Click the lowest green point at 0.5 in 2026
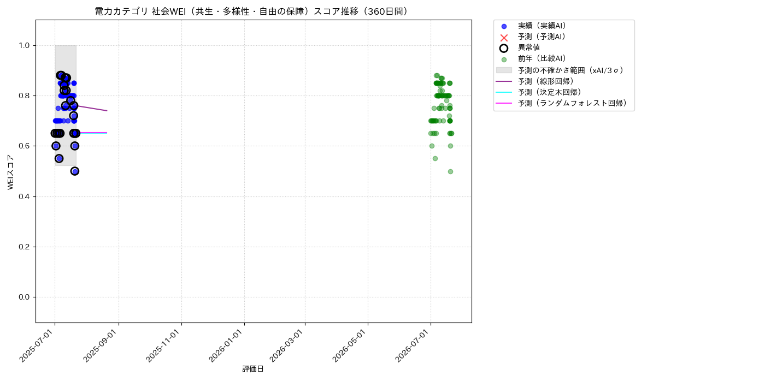The width and height of the screenshot is (765, 382). tap(450, 171)
